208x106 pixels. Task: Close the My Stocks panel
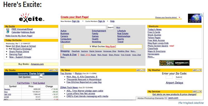pos(57,70)
